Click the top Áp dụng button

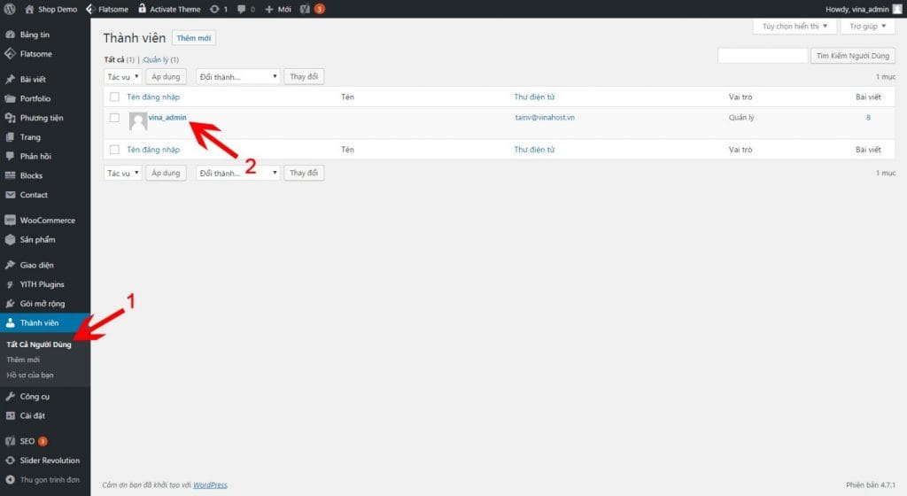tap(166, 77)
